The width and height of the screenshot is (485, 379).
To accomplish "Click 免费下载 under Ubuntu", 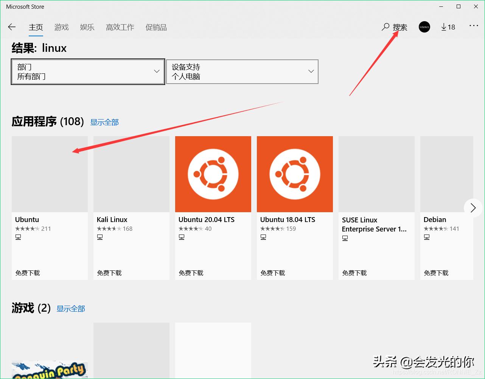I will [28, 273].
